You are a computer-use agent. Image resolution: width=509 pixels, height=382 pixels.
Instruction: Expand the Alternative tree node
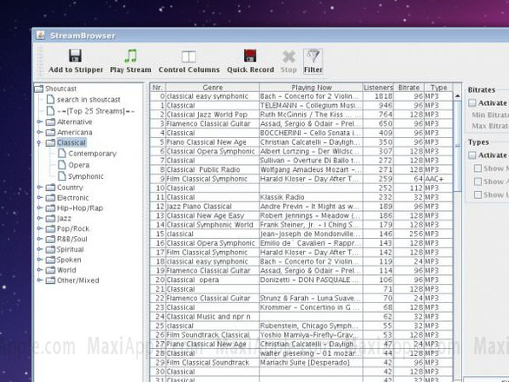[x=39, y=122]
